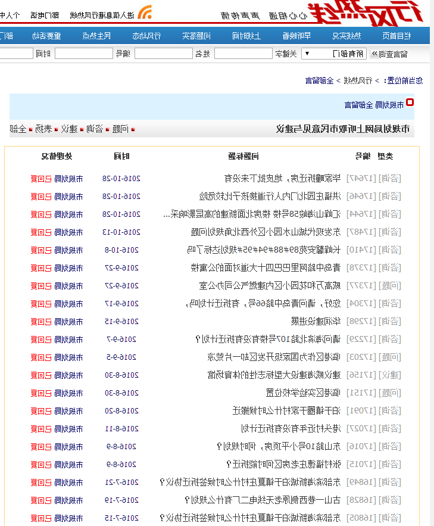Open message 17156 about 大型体育场馆
Screen dimensions: 434x526
pos(274,375)
